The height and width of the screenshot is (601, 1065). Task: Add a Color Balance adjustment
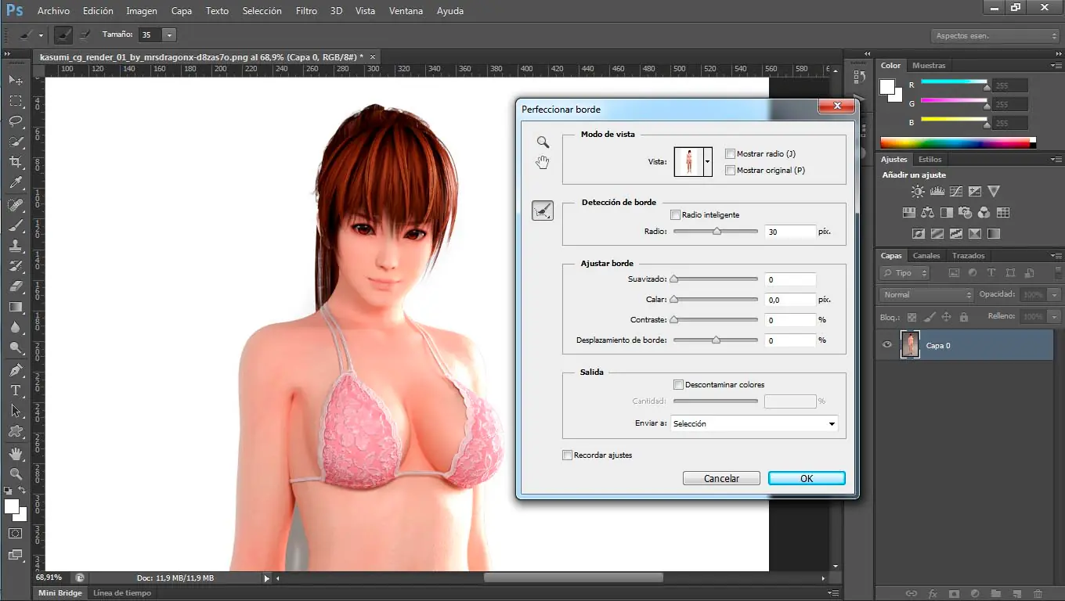pyautogui.click(x=928, y=212)
